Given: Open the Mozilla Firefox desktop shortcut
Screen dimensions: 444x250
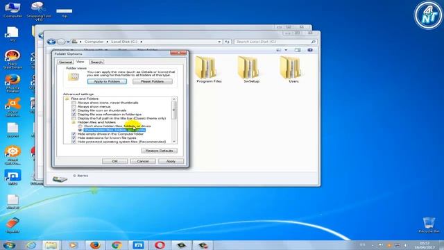Looking at the screenshot, I should point(12,83).
